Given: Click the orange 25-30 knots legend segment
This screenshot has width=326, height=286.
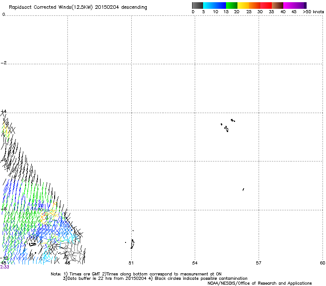Looking at the screenshot, I should click(x=255, y=5).
